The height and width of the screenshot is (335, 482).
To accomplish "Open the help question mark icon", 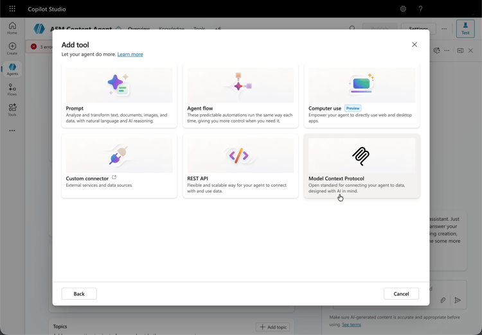I will 420,9.
